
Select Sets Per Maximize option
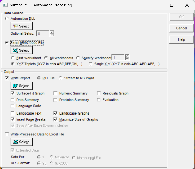tap(51, 157)
